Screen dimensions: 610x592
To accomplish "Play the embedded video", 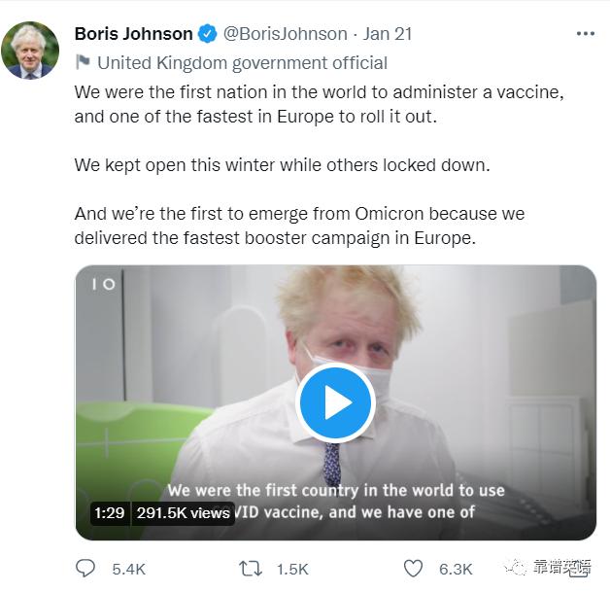I will [x=335, y=402].
